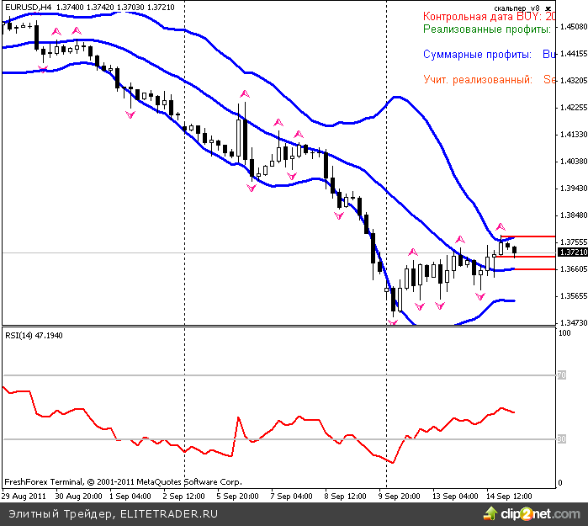Image resolution: width=588 pixels, height=526 pixels.
Task: Click the pink down-fractal arrow at the chart's lowest candle
Action: point(393,322)
